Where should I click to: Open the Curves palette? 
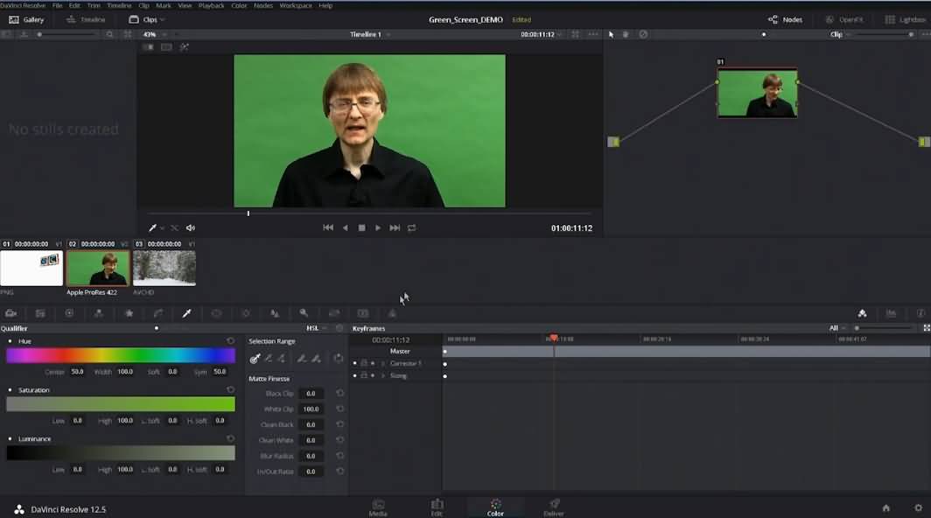[157, 313]
